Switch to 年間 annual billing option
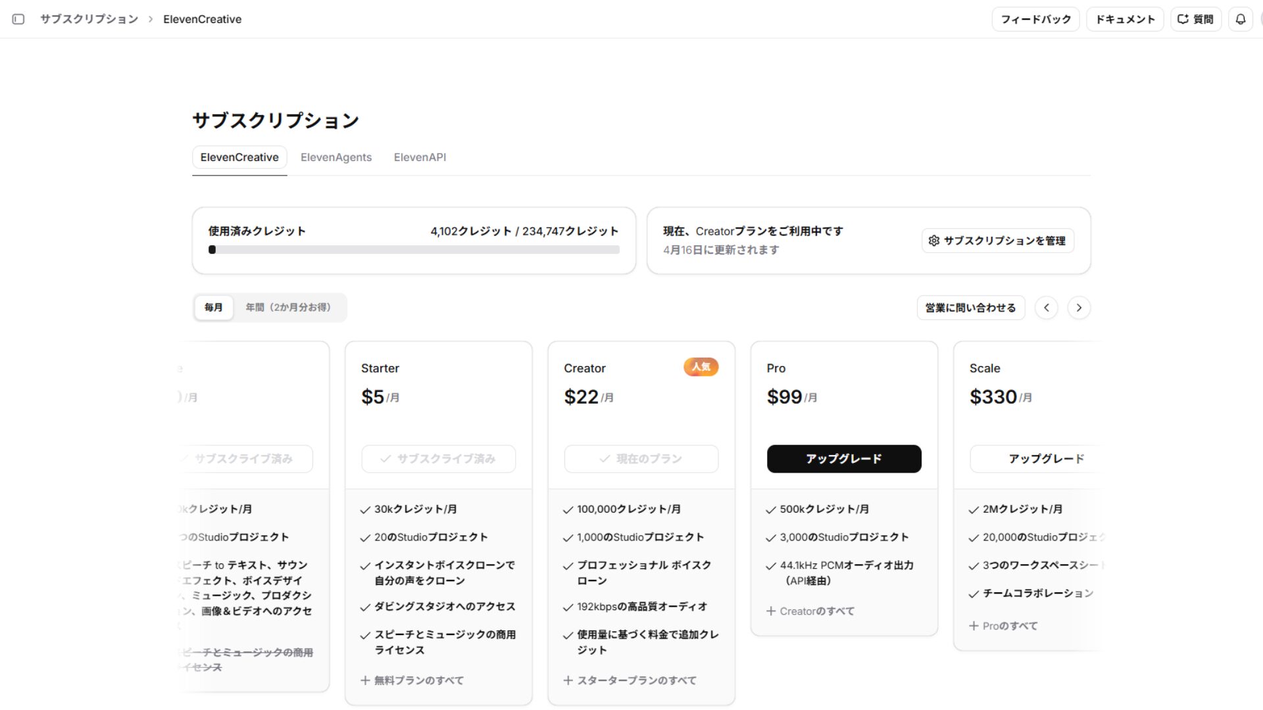This screenshot has width=1263, height=710. (288, 307)
